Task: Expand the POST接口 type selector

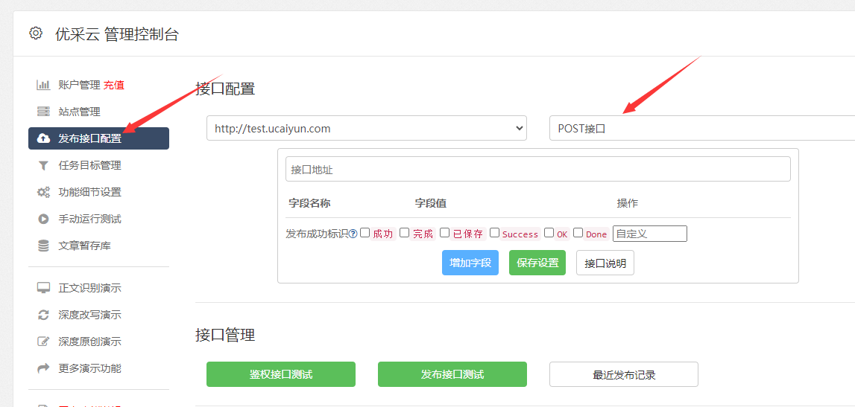Action: (701, 128)
